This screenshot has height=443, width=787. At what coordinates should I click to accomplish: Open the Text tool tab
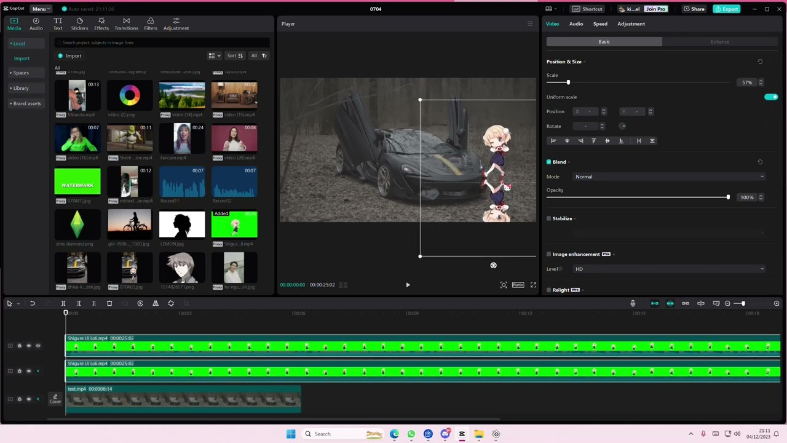tap(58, 24)
